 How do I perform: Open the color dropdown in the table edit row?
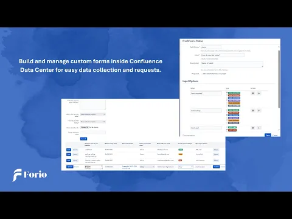pyautogui.click(x=147, y=167)
